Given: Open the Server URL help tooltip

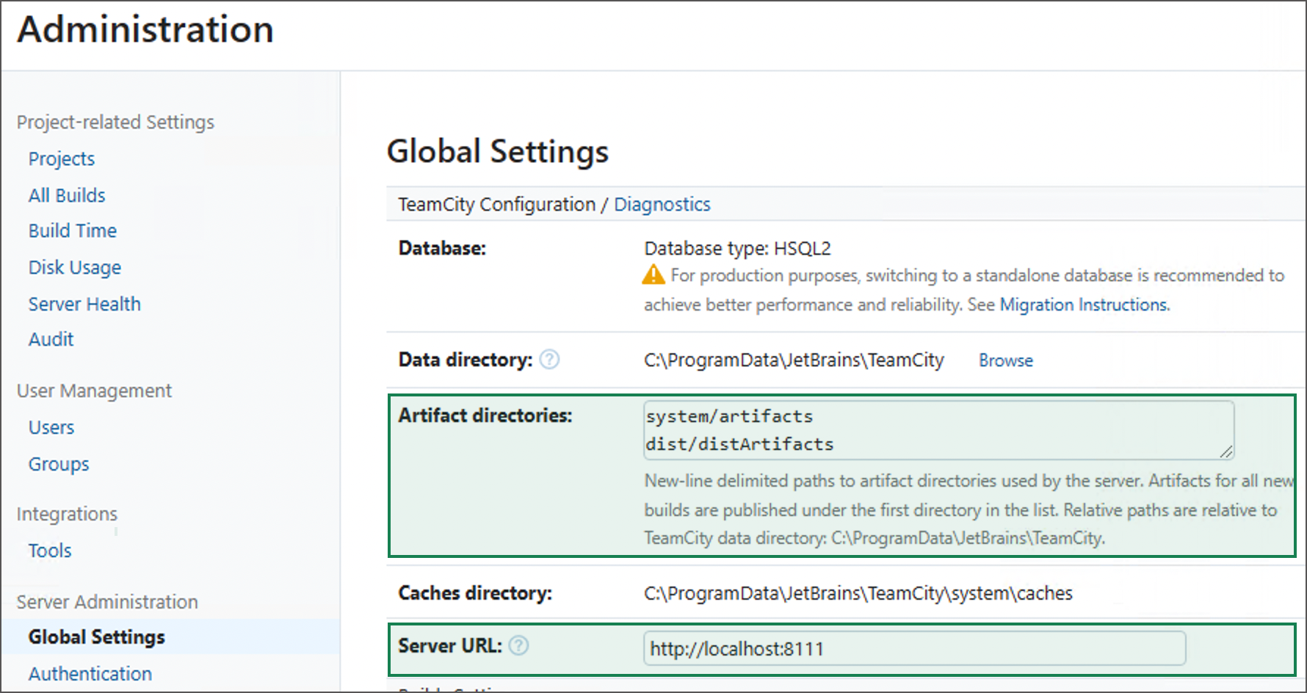Looking at the screenshot, I should click(x=518, y=646).
